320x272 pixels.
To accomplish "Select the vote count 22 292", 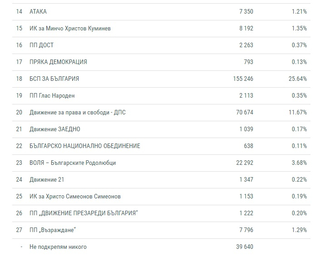I will click(x=245, y=163).
